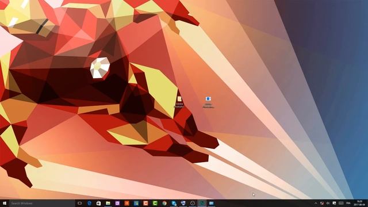Show hidden system tray icons
This screenshot has width=368, height=207.
[x=316, y=203]
